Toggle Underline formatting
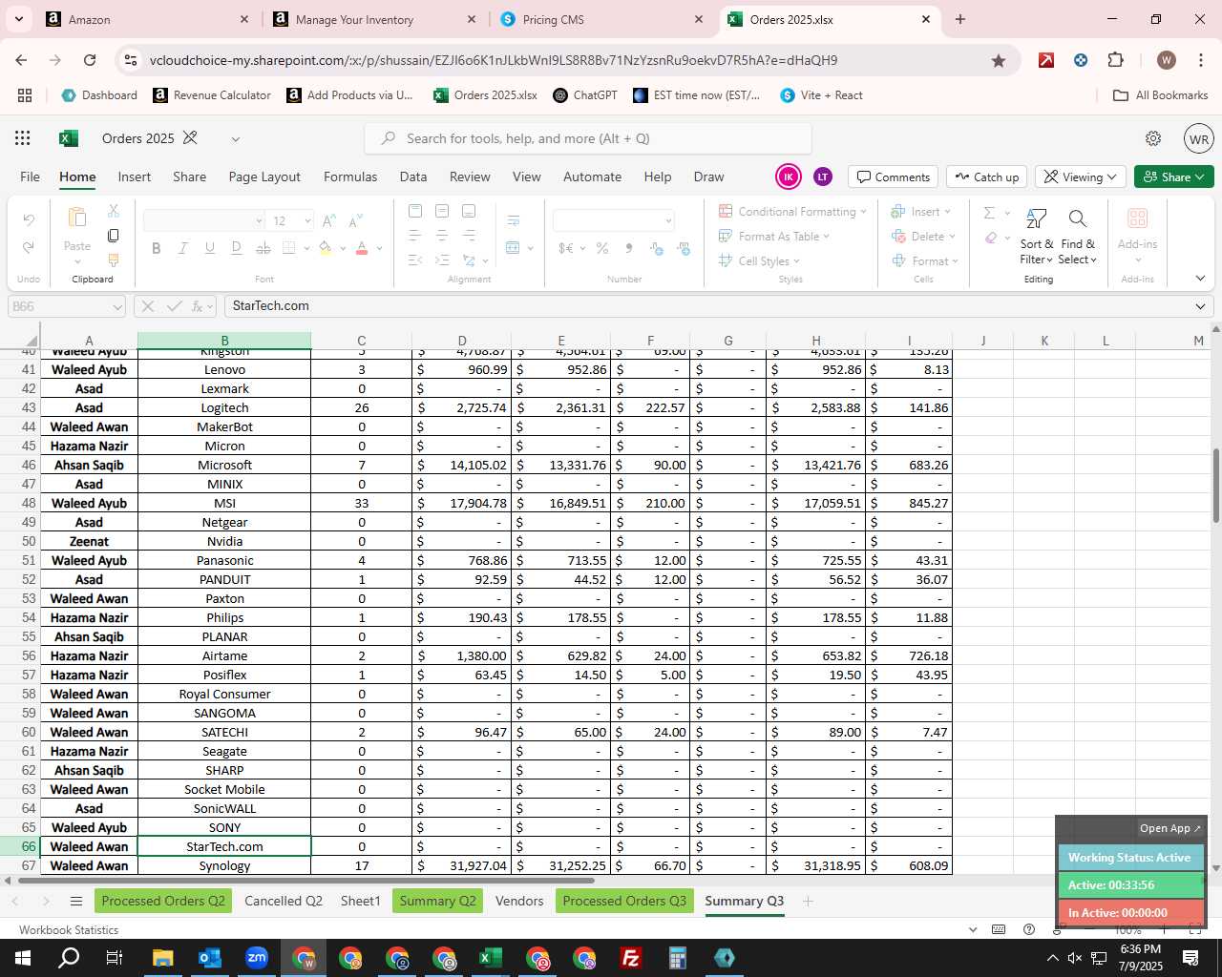The width and height of the screenshot is (1222, 977). coord(209,248)
